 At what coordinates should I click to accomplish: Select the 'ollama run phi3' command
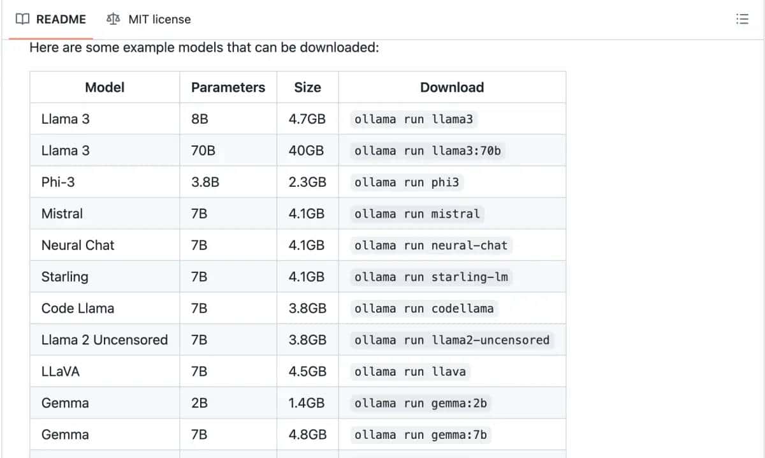(406, 182)
